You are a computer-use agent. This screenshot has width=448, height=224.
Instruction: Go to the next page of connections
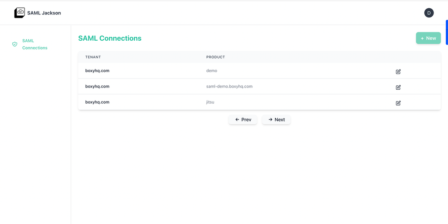[x=276, y=119]
